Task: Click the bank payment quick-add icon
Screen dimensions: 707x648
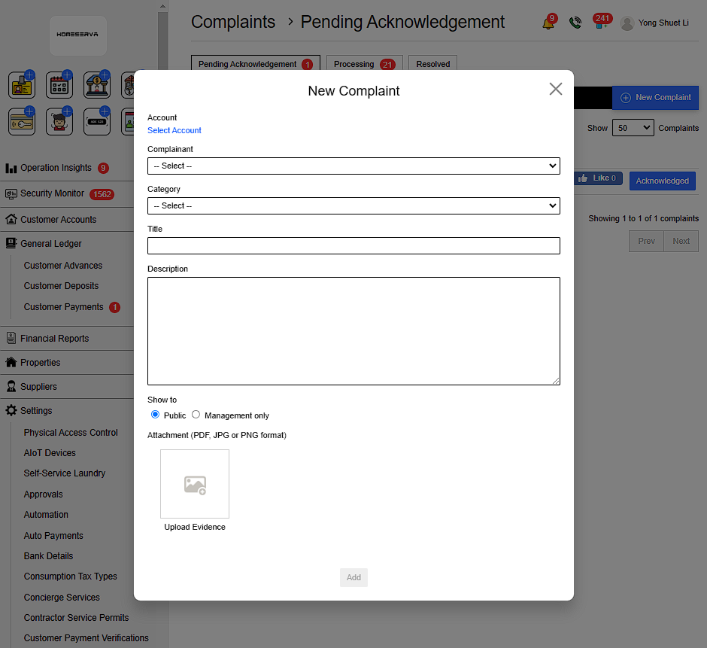Action: pos(97,85)
